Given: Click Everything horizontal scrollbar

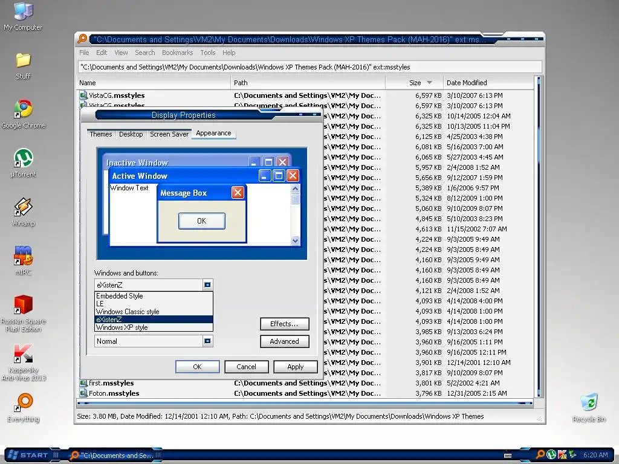Looking at the screenshot, I should click(305, 403).
